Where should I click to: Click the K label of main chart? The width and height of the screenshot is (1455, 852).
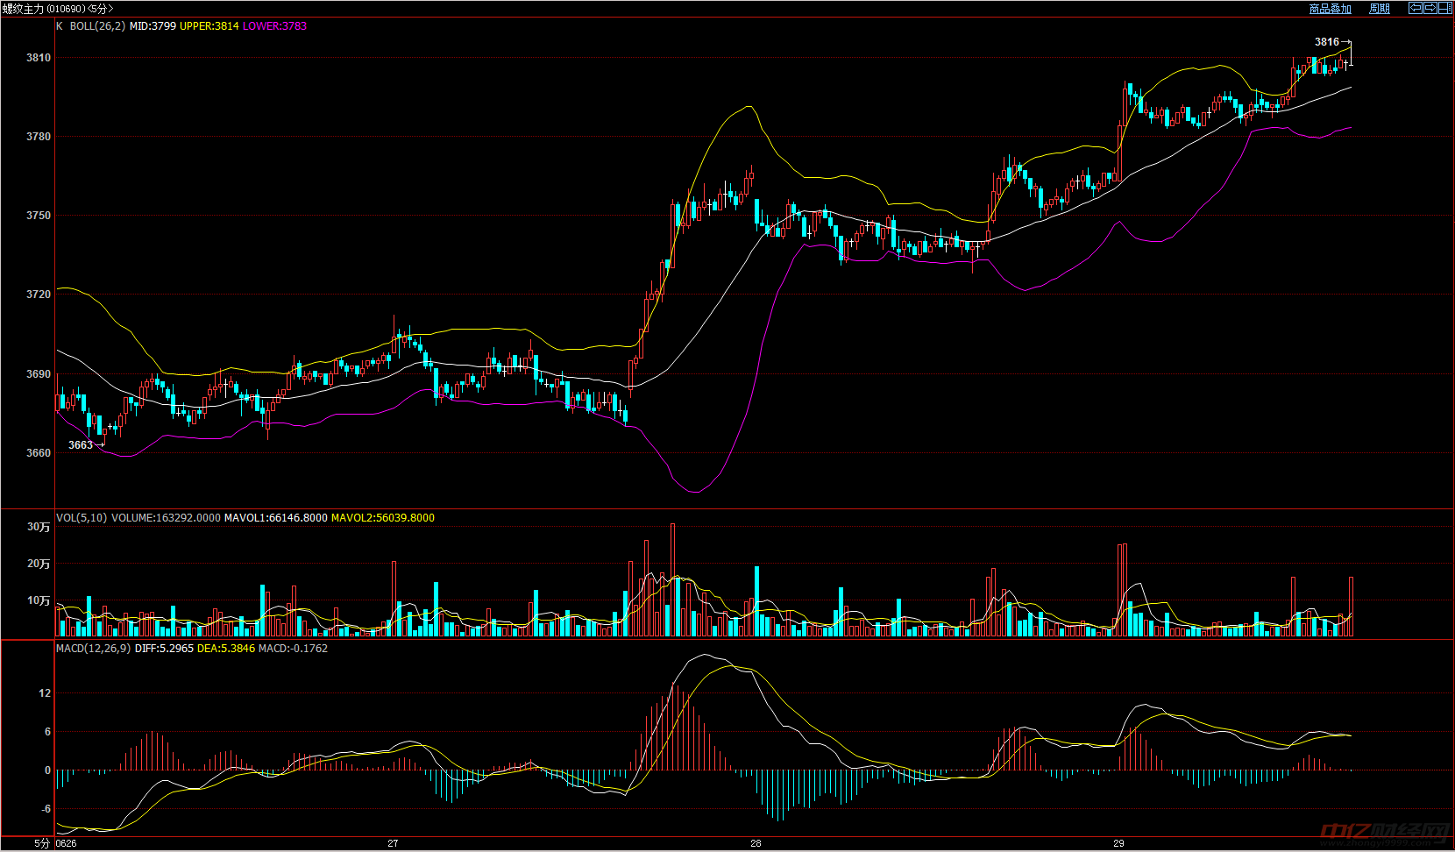(x=60, y=26)
